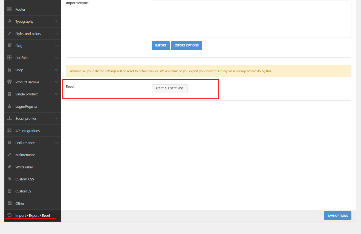This screenshot has height=234, width=361.
Task: Click the Save Options button
Action: [x=337, y=216]
